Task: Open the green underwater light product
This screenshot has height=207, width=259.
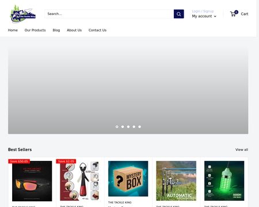Action: [x=224, y=181]
